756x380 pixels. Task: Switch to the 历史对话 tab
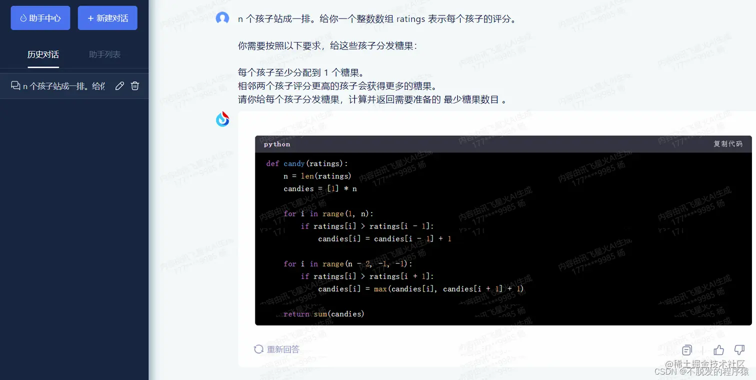[43, 54]
